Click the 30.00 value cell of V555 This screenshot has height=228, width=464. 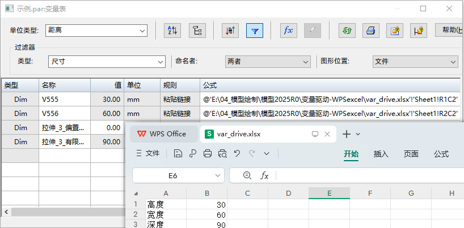(107, 100)
